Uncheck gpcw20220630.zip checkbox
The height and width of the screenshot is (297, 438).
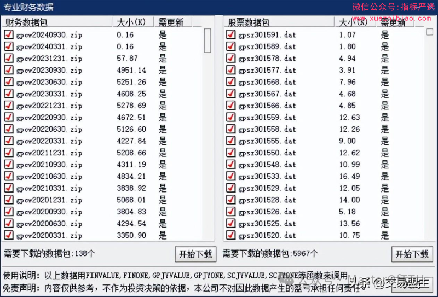[9, 129]
